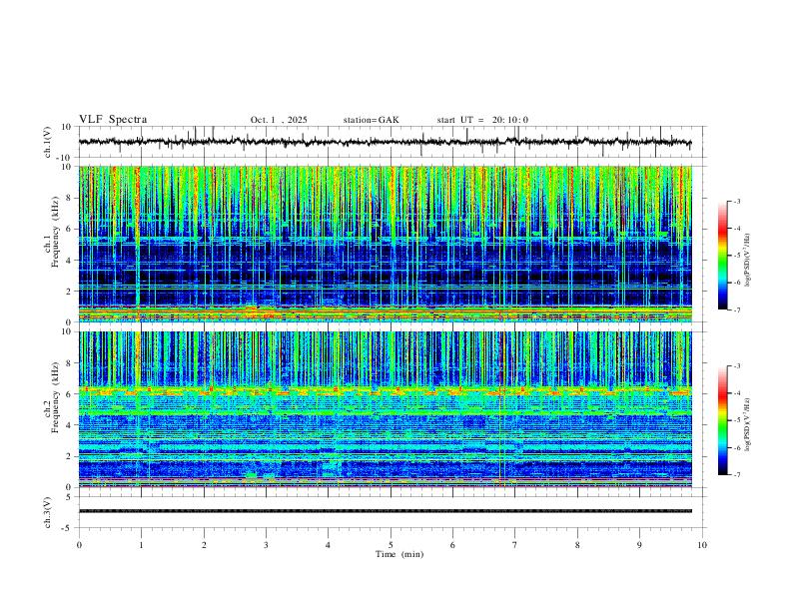The height and width of the screenshot is (611, 791).
Task: Click the ch.1 voltage waveform trace
Action: pyautogui.click(x=385, y=142)
